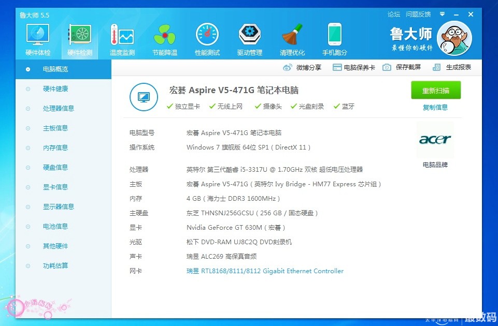This screenshot has height=326, width=498.
Task: Click the Nvidia GeForce GT 630M value
Action: coord(236,227)
